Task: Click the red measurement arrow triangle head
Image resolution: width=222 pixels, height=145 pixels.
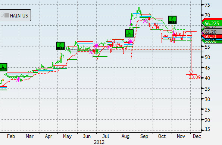Action: coord(191,72)
